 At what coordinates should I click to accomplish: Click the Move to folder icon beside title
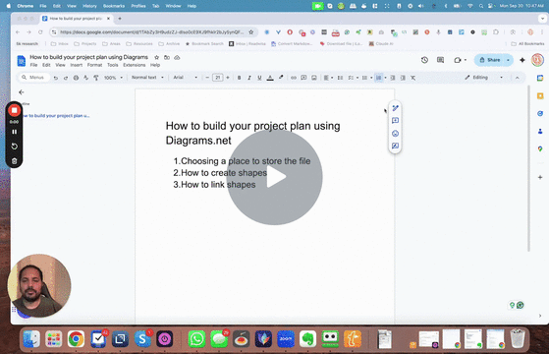click(167, 57)
